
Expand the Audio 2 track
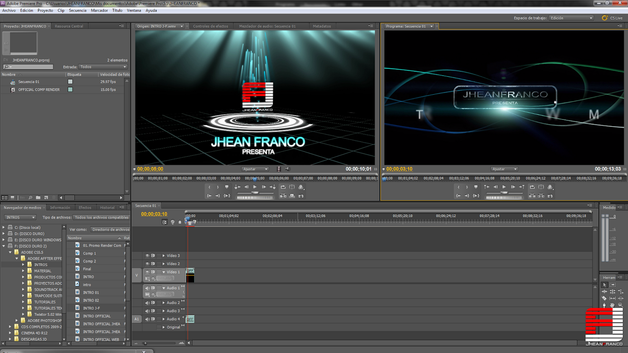[x=164, y=303]
